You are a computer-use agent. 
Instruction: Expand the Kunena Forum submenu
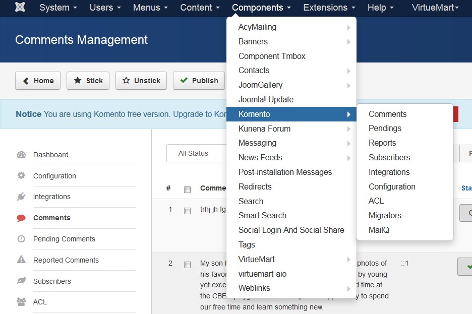291,129
